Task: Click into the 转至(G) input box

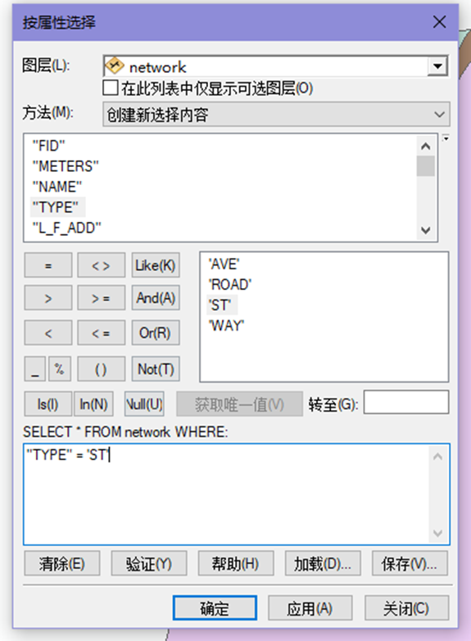Action: click(x=406, y=402)
